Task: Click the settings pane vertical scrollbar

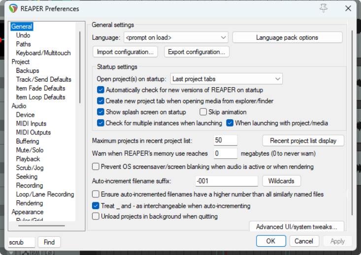Action: pyautogui.click(x=352, y=123)
